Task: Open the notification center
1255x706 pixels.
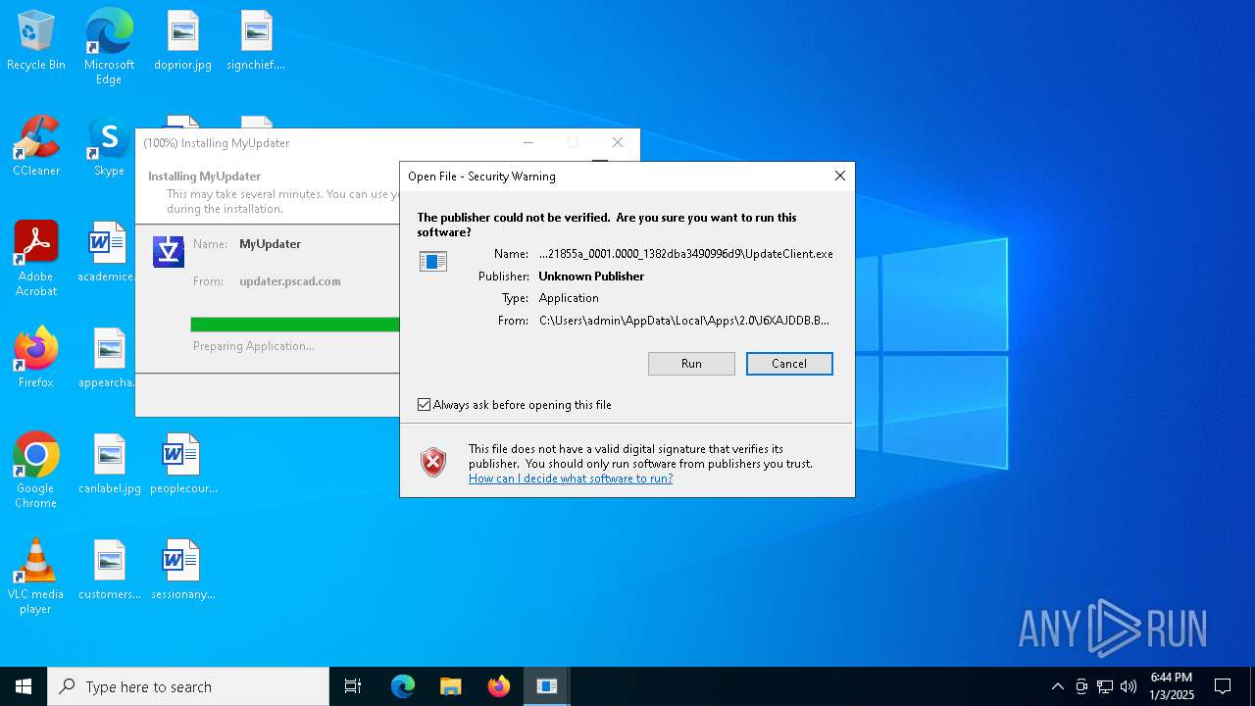Action: (1223, 686)
